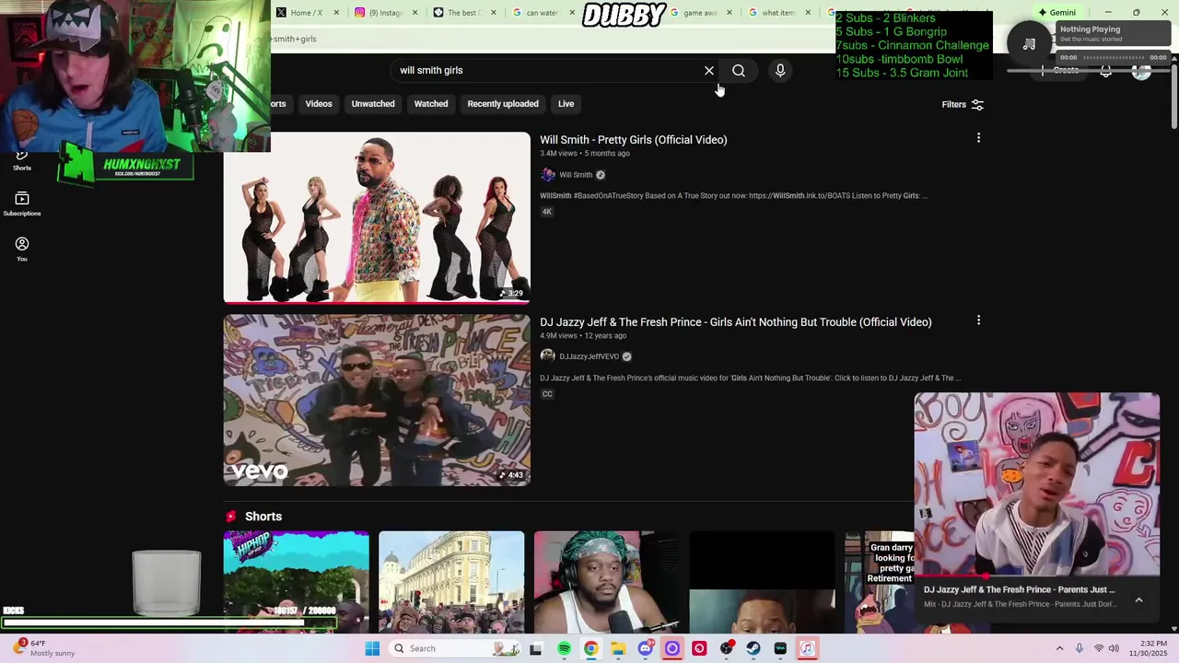This screenshot has width=1179, height=663.
Task: Click the Windows taskbar Search box
Action: pyautogui.click(x=455, y=648)
